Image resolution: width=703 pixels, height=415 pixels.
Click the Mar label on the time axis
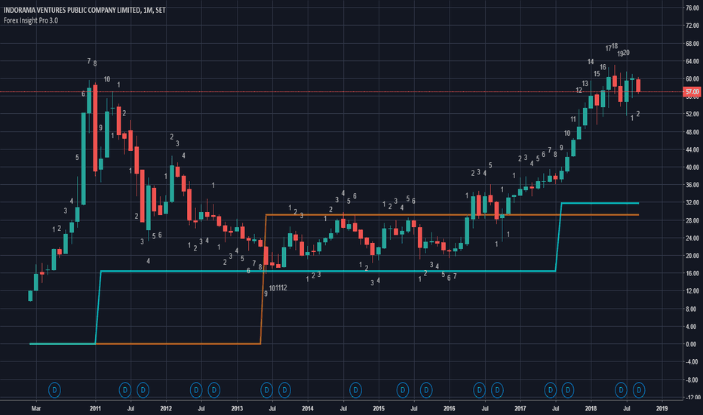pyautogui.click(x=36, y=408)
